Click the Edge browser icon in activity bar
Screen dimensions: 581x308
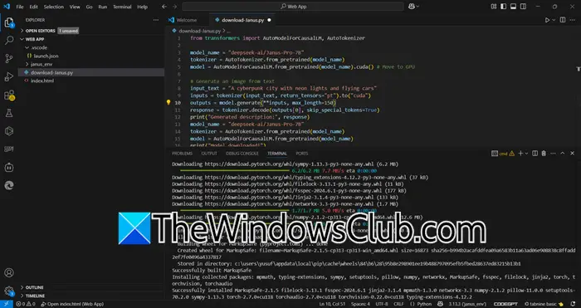pos(9,186)
